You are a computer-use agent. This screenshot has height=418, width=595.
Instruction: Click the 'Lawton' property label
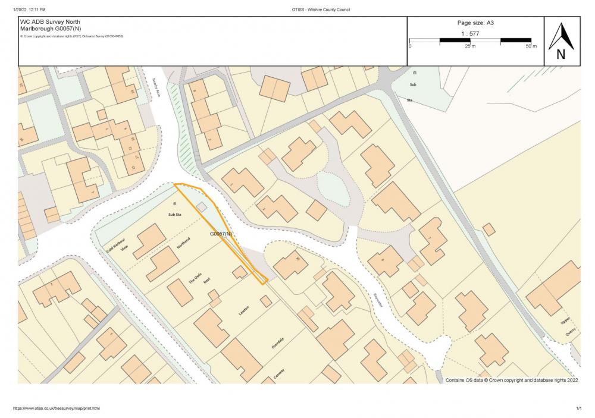pyautogui.click(x=243, y=310)
